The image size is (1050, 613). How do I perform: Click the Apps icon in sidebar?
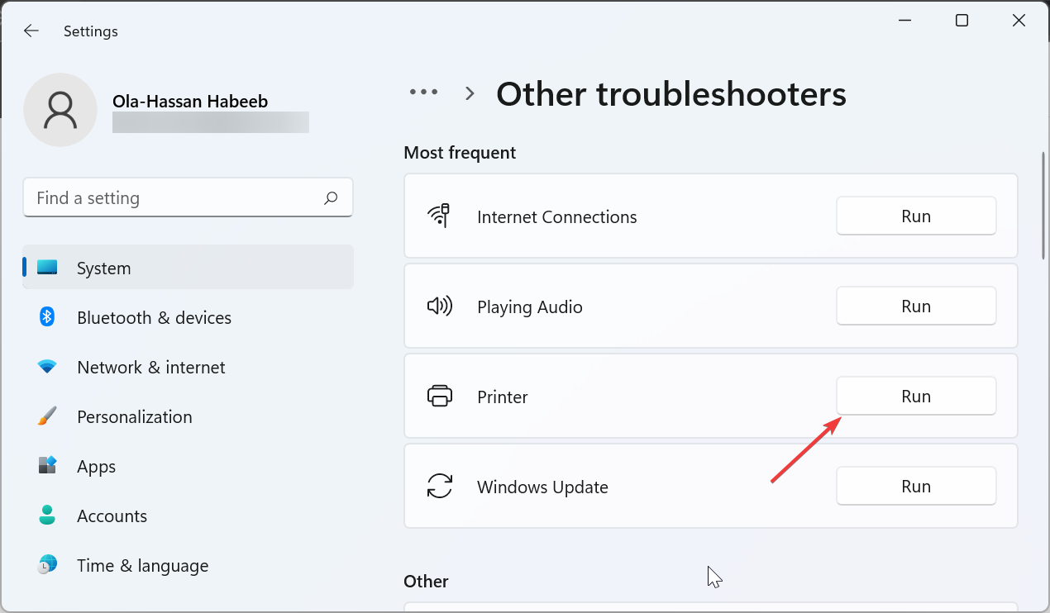(47, 466)
